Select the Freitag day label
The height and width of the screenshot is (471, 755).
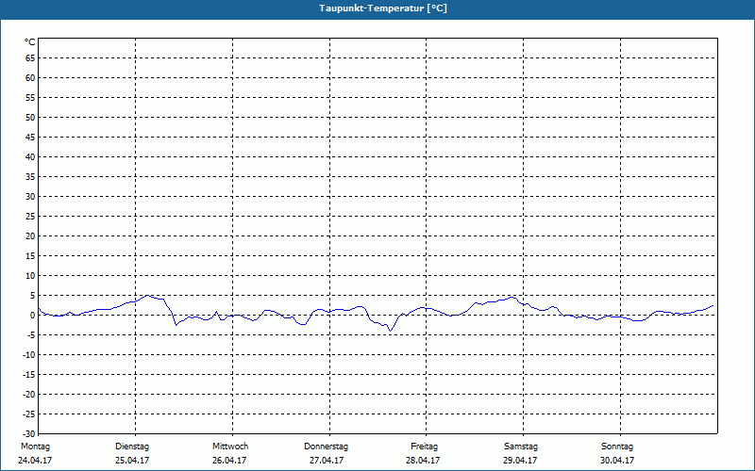point(424,447)
